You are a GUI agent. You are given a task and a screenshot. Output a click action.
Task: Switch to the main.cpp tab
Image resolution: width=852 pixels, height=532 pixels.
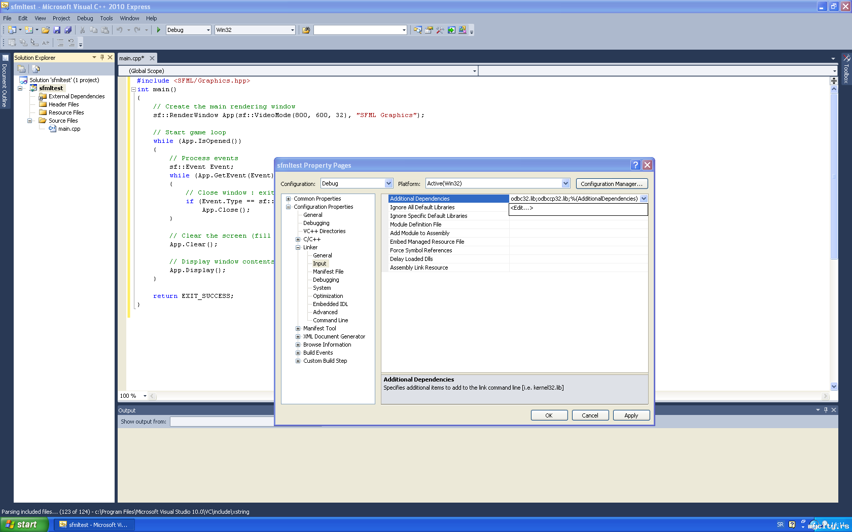click(x=132, y=58)
